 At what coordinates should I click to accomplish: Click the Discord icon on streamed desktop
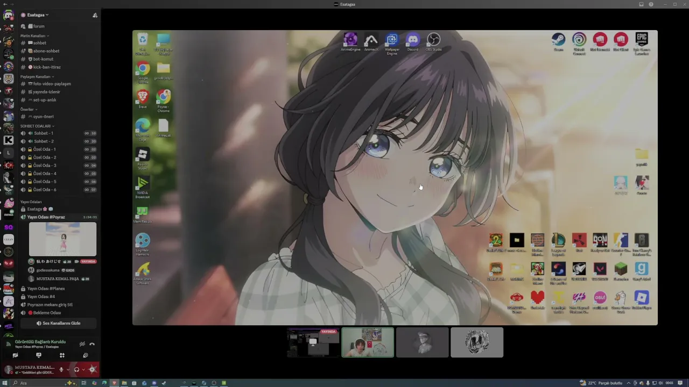click(x=413, y=42)
